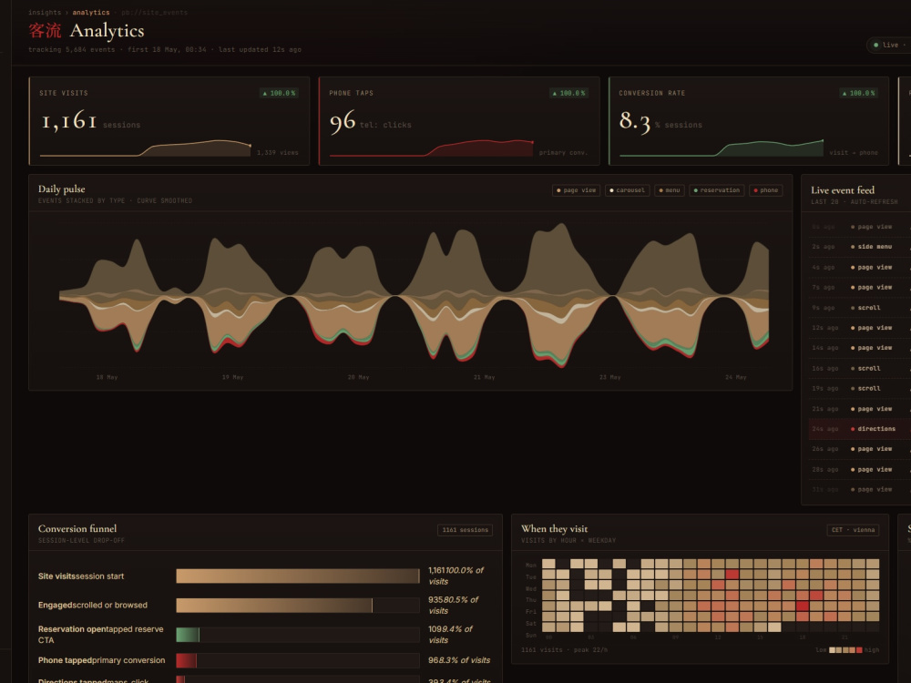The image size is (911, 683).
Task: Click the 21 May axis label
Action: [484, 378]
